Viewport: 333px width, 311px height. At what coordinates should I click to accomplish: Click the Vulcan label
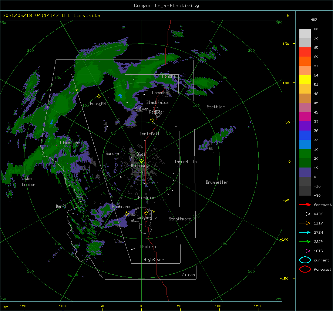(188, 275)
